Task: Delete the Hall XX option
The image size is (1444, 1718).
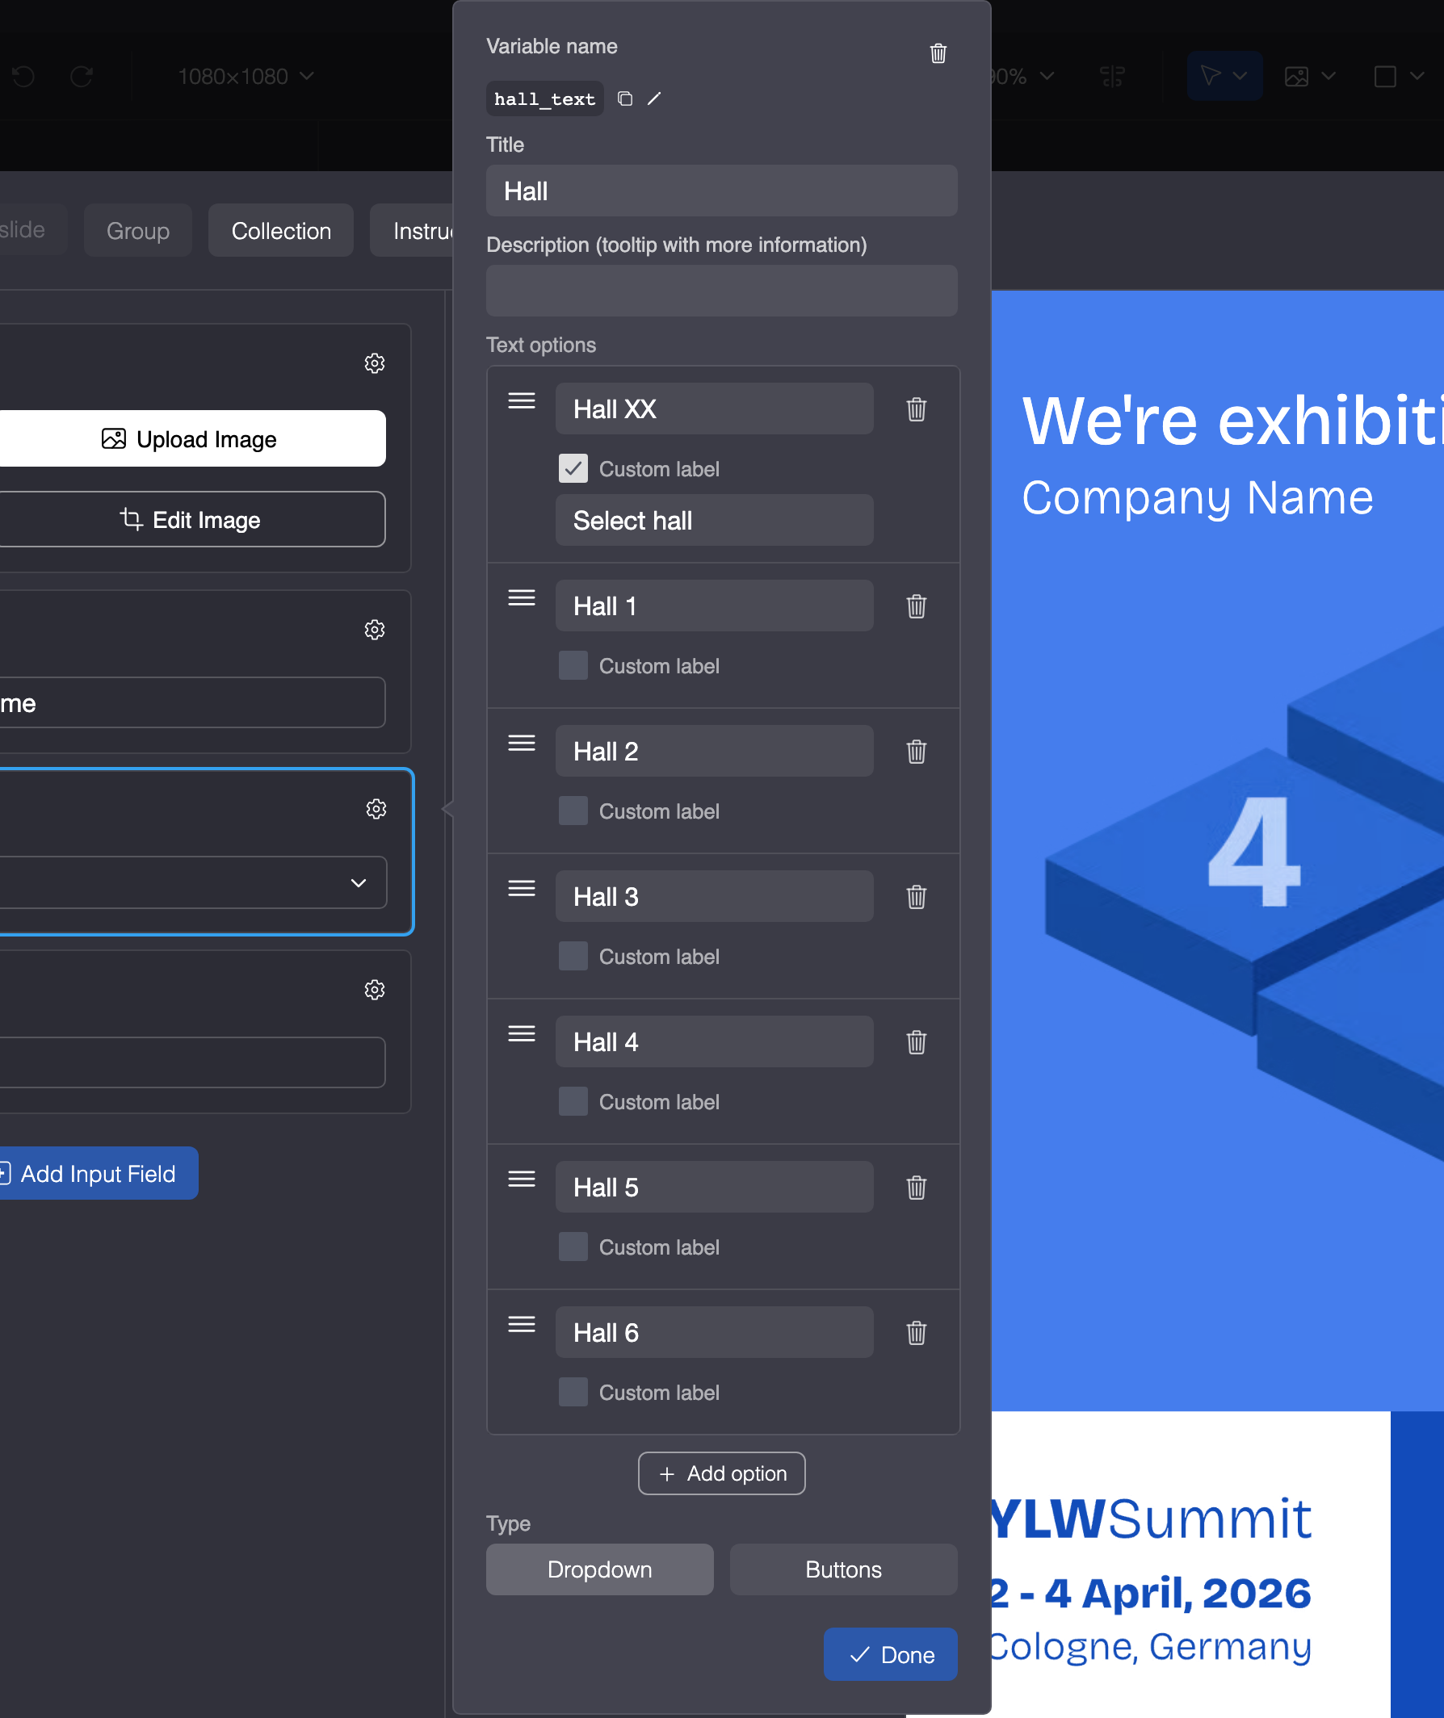Action: [916, 409]
